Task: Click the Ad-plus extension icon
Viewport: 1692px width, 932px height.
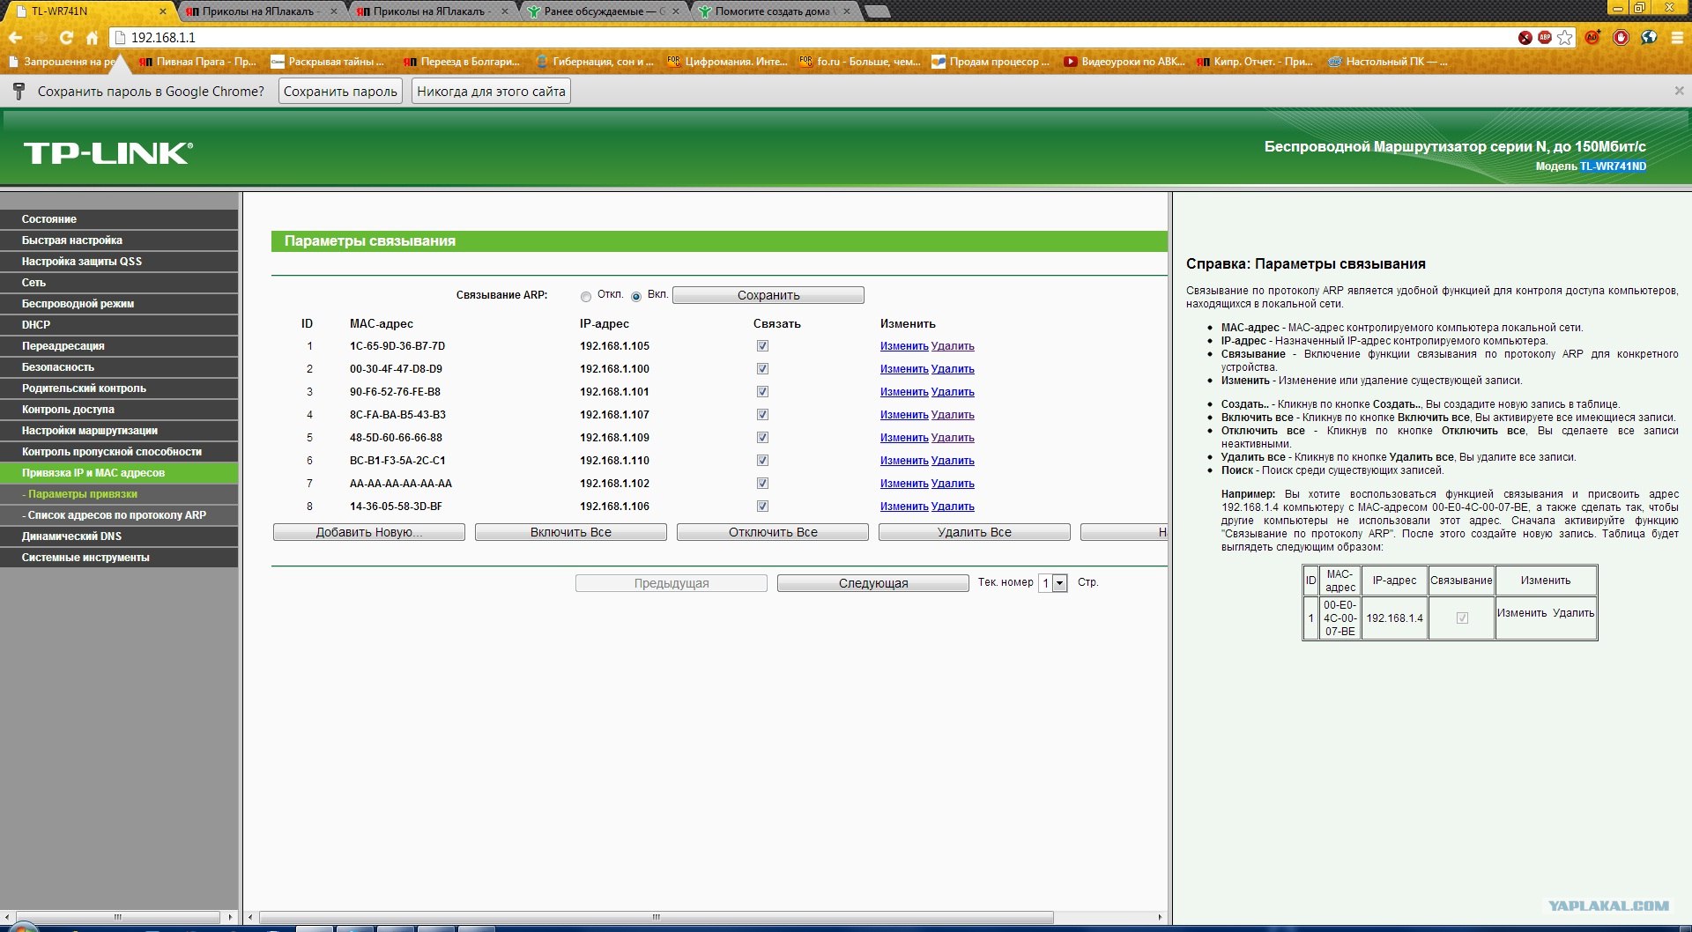Action: 1592,38
